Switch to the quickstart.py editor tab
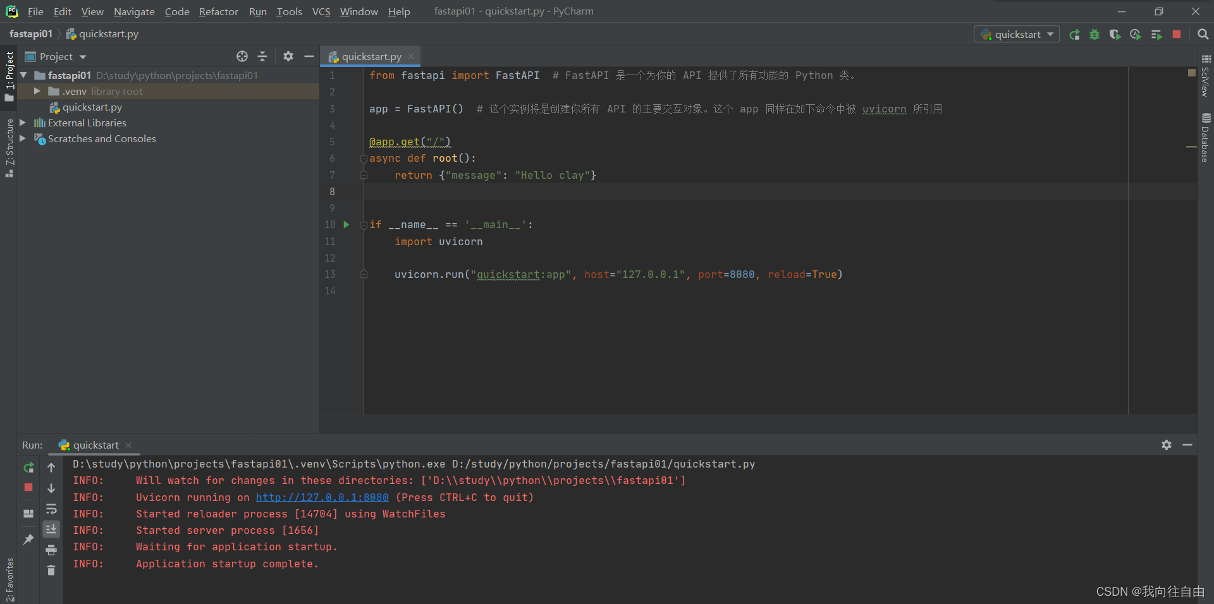1214x604 pixels. (x=371, y=56)
